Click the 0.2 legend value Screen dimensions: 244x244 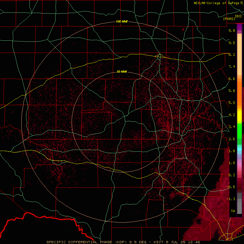tap(232, 175)
